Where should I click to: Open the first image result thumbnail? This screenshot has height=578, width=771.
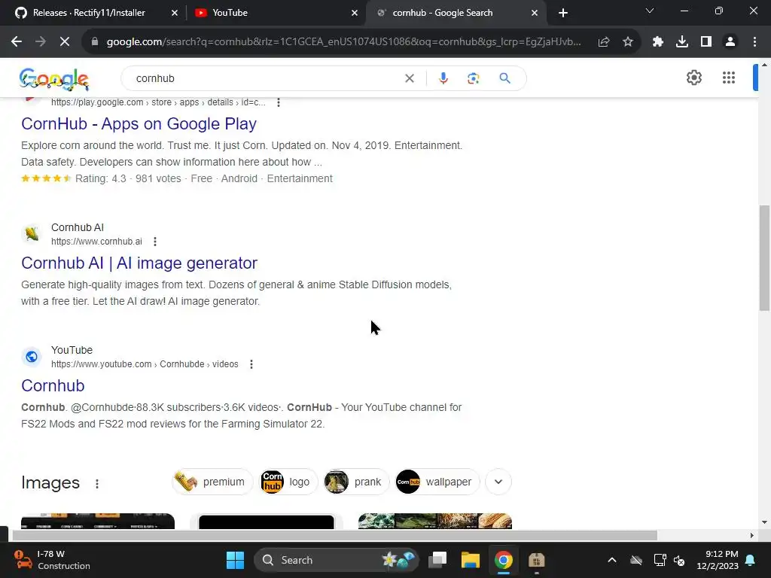98,521
